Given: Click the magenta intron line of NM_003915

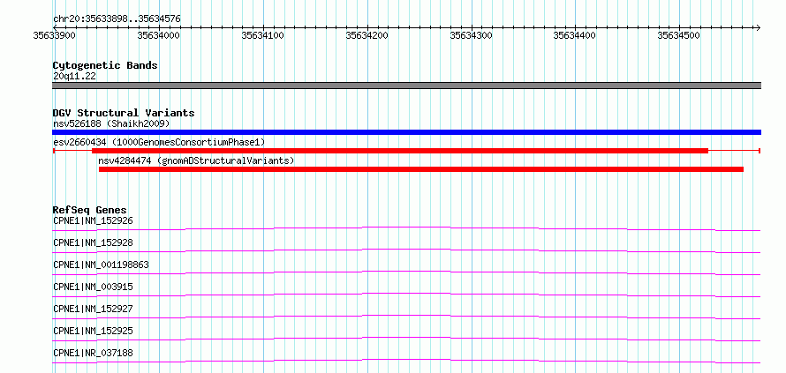Looking at the screenshot, I should tap(406, 294).
